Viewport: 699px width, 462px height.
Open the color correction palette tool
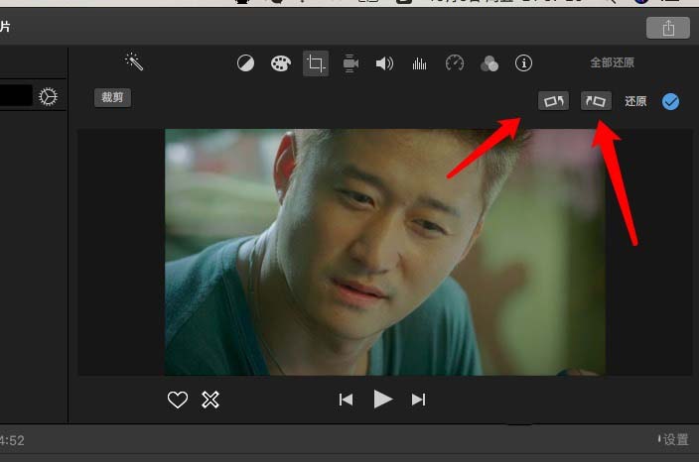281,63
